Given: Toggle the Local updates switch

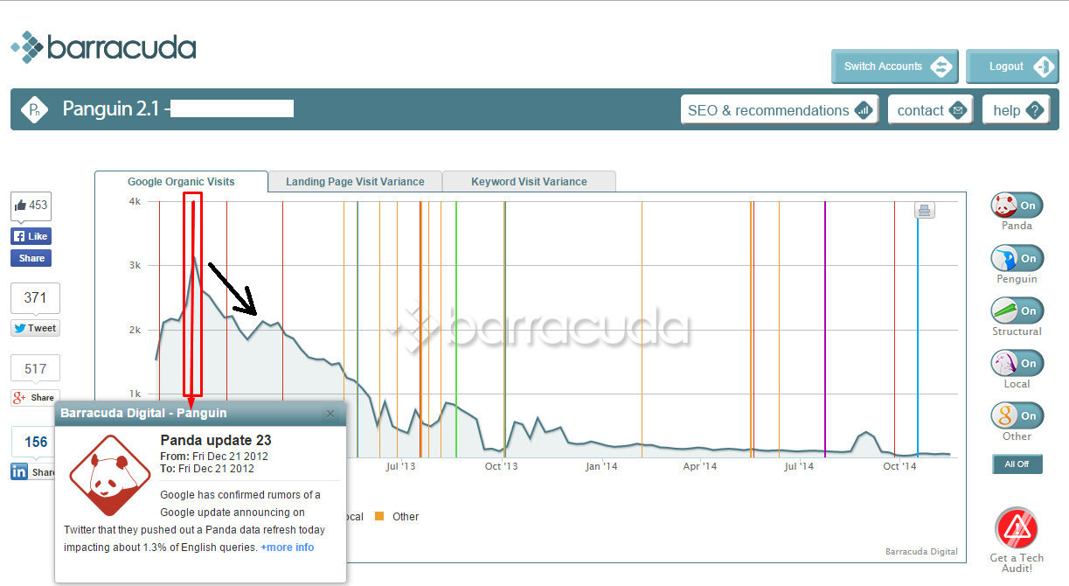Looking at the screenshot, I should (1017, 363).
